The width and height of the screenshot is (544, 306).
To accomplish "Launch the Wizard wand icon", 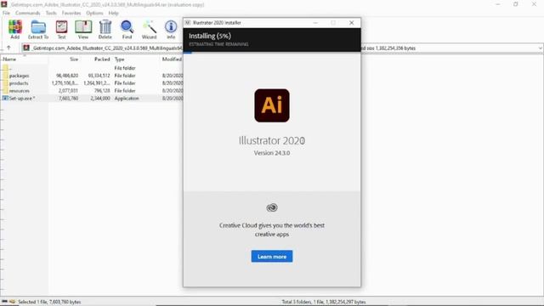I will (150, 27).
